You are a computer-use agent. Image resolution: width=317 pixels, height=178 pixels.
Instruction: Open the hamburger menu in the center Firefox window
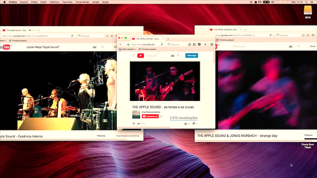(x=212, y=45)
